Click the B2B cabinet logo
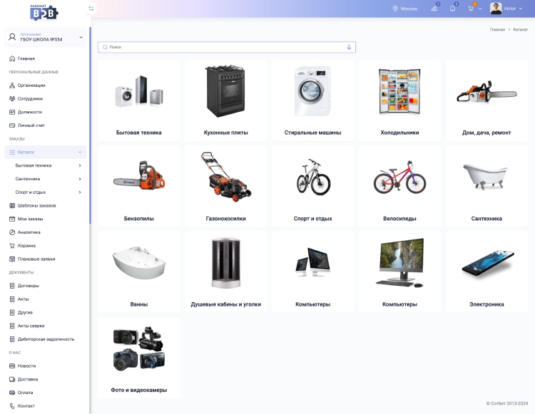535x414 pixels. 44,11
